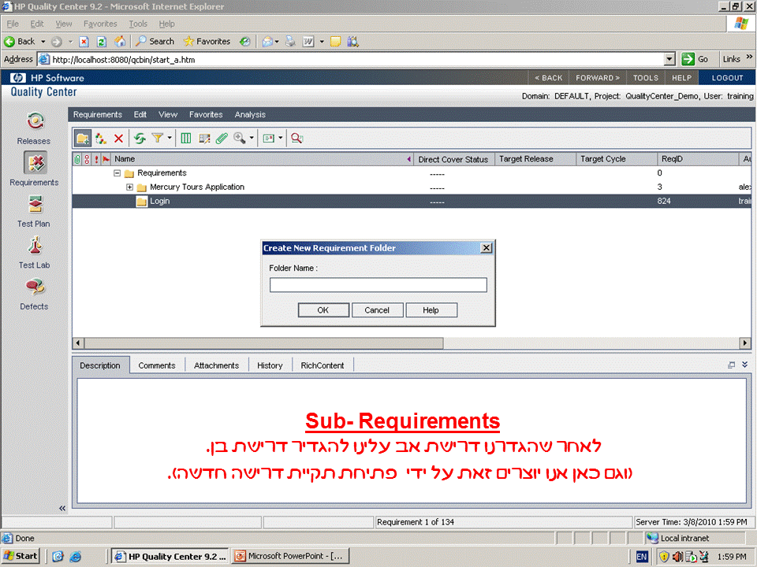Screen dimensions: 757x567
Task: Click the Direct Cover Status column header
Action: pyautogui.click(x=453, y=160)
